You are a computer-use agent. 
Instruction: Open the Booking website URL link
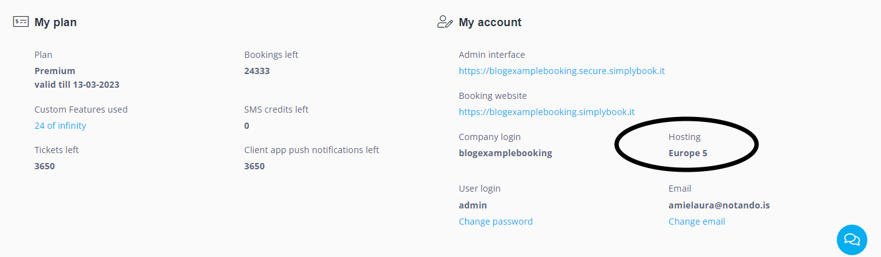click(x=547, y=112)
